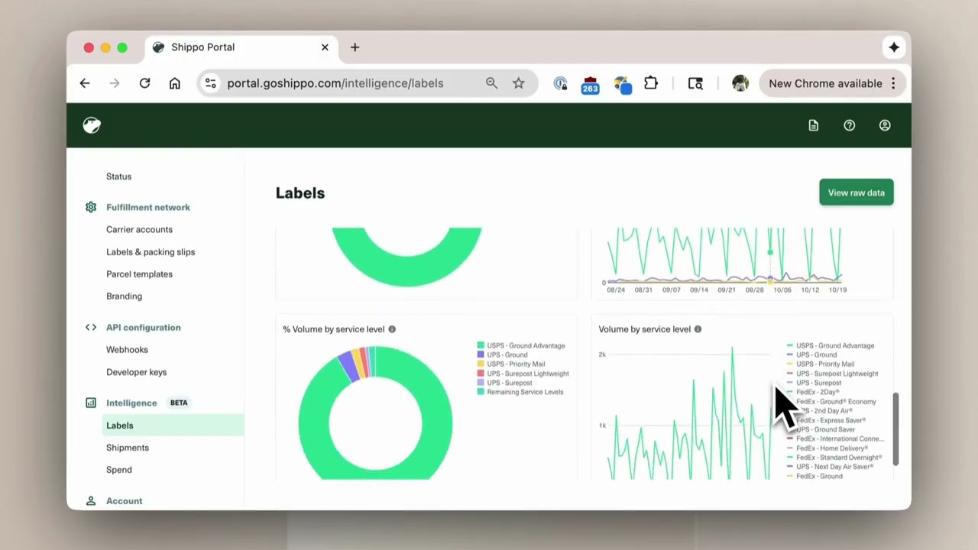Screen dimensions: 978x550
Task: Click info icon beside Volume by service level
Action: pos(698,329)
